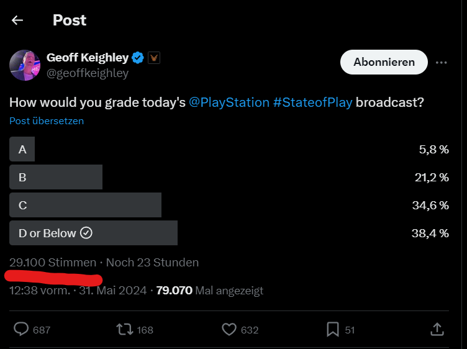This screenshot has height=349, width=467.
Task: Select poll option B
Action: [x=229, y=177]
